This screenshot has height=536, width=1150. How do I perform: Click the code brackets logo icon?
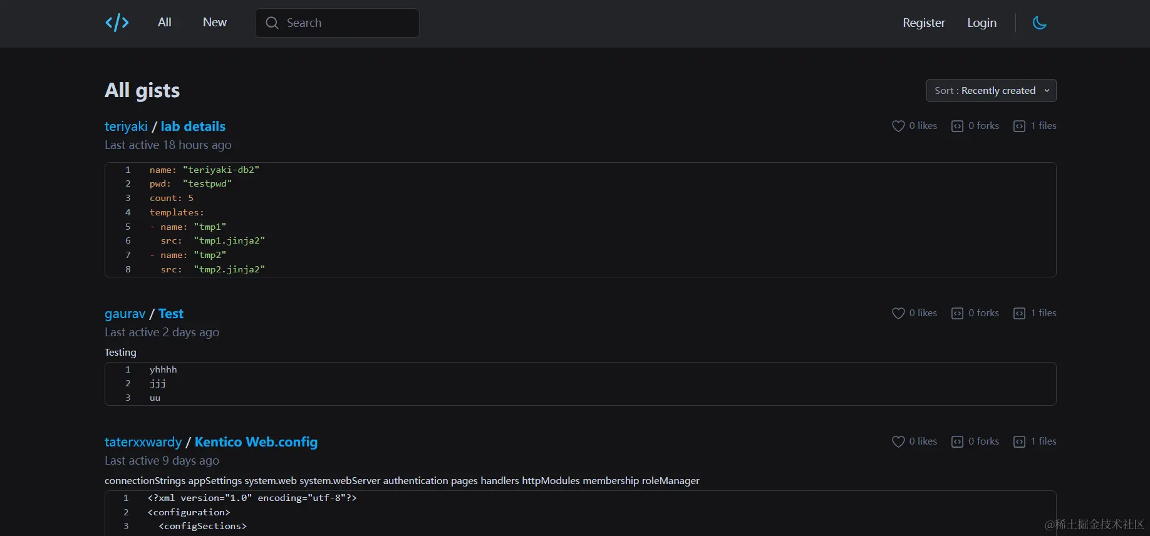(117, 23)
